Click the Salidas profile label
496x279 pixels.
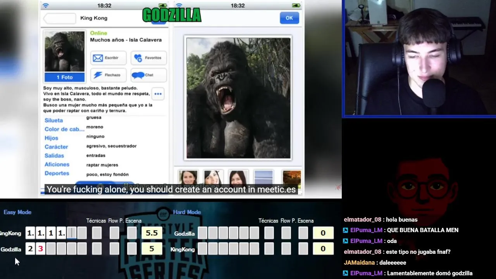pos(54,156)
